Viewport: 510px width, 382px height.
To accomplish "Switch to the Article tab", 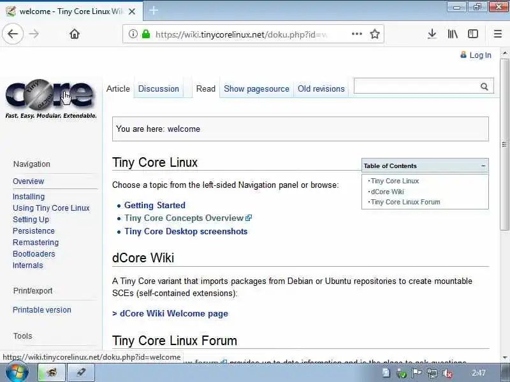I will point(118,88).
